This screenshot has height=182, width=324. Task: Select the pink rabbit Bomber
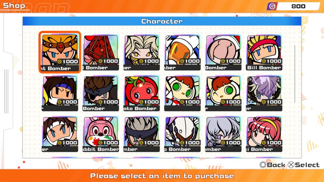(101, 134)
